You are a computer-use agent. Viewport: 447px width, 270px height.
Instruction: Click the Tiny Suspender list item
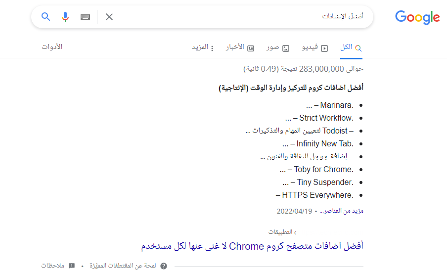(x=318, y=182)
